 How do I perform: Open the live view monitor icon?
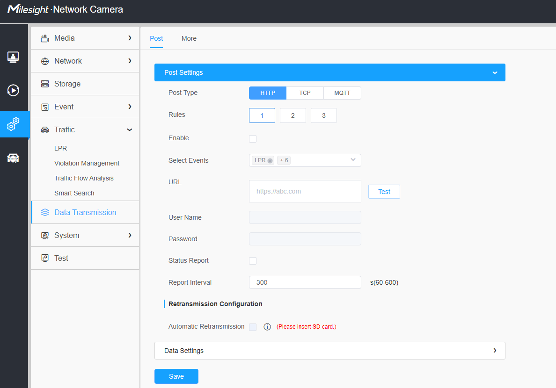tap(13, 57)
